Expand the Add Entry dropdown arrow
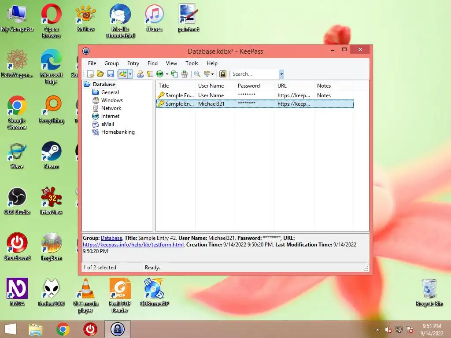 [x=130, y=74]
